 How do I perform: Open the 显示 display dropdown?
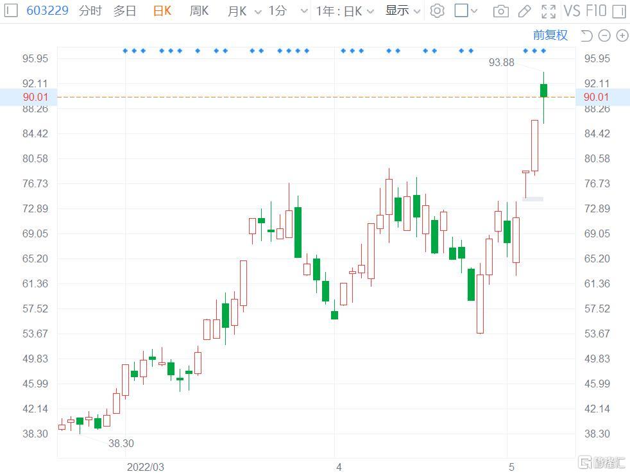pyautogui.click(x=403, y=10)
